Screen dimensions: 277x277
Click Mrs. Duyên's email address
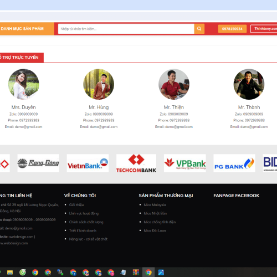pos(28,127)
